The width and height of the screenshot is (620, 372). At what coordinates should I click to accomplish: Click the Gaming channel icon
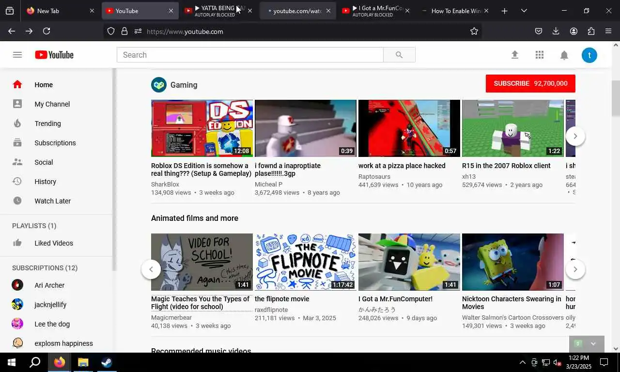pyautogui.click(x=159, y=85)
